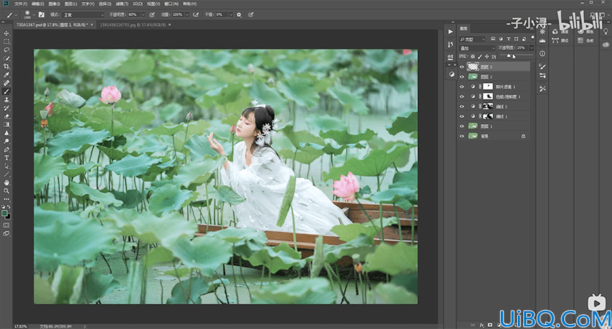The width and height of the screenshot is (612, 329).
Task: Hide the 色相/饱和度 1 adjustment layer
Action: [x=461, y=97]
